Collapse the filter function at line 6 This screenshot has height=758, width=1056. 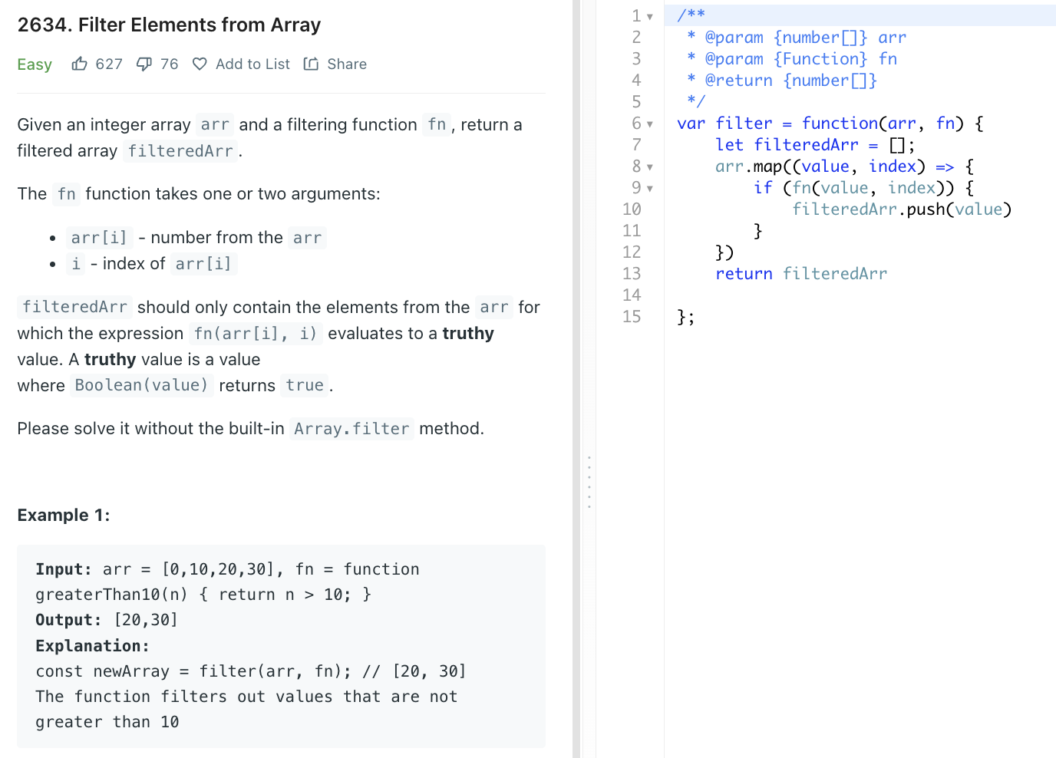pos(649,124)
